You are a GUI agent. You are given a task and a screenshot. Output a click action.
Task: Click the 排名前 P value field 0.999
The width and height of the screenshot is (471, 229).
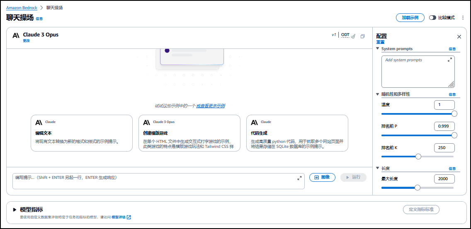[x=444, y=126]
